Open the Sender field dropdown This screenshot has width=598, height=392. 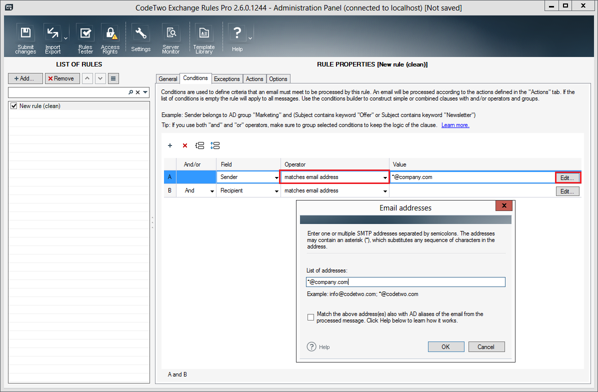(276, 177)
